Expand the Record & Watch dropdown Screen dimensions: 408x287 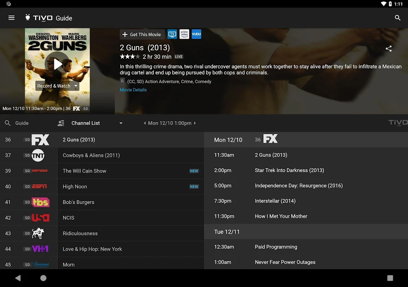(76, 86)
